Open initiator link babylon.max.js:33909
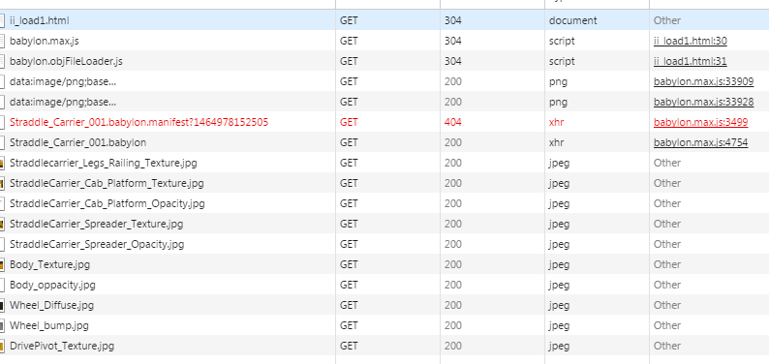The width and height of the screenshot is (769, 364). 703,81
